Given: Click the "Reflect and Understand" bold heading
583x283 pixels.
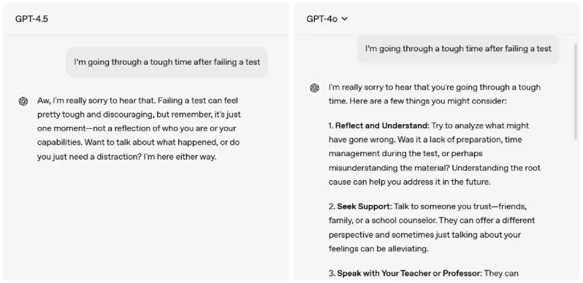Looking at the screenshot, I should click(x=382, y=125).
